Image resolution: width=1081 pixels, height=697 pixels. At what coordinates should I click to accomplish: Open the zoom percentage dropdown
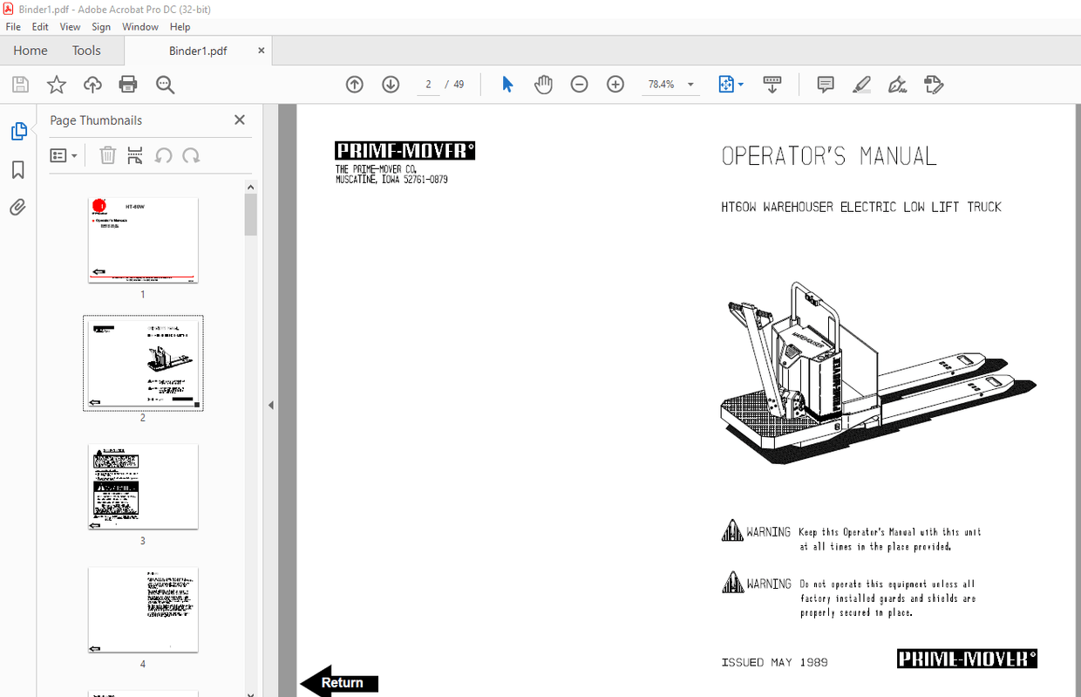[690, 84]
